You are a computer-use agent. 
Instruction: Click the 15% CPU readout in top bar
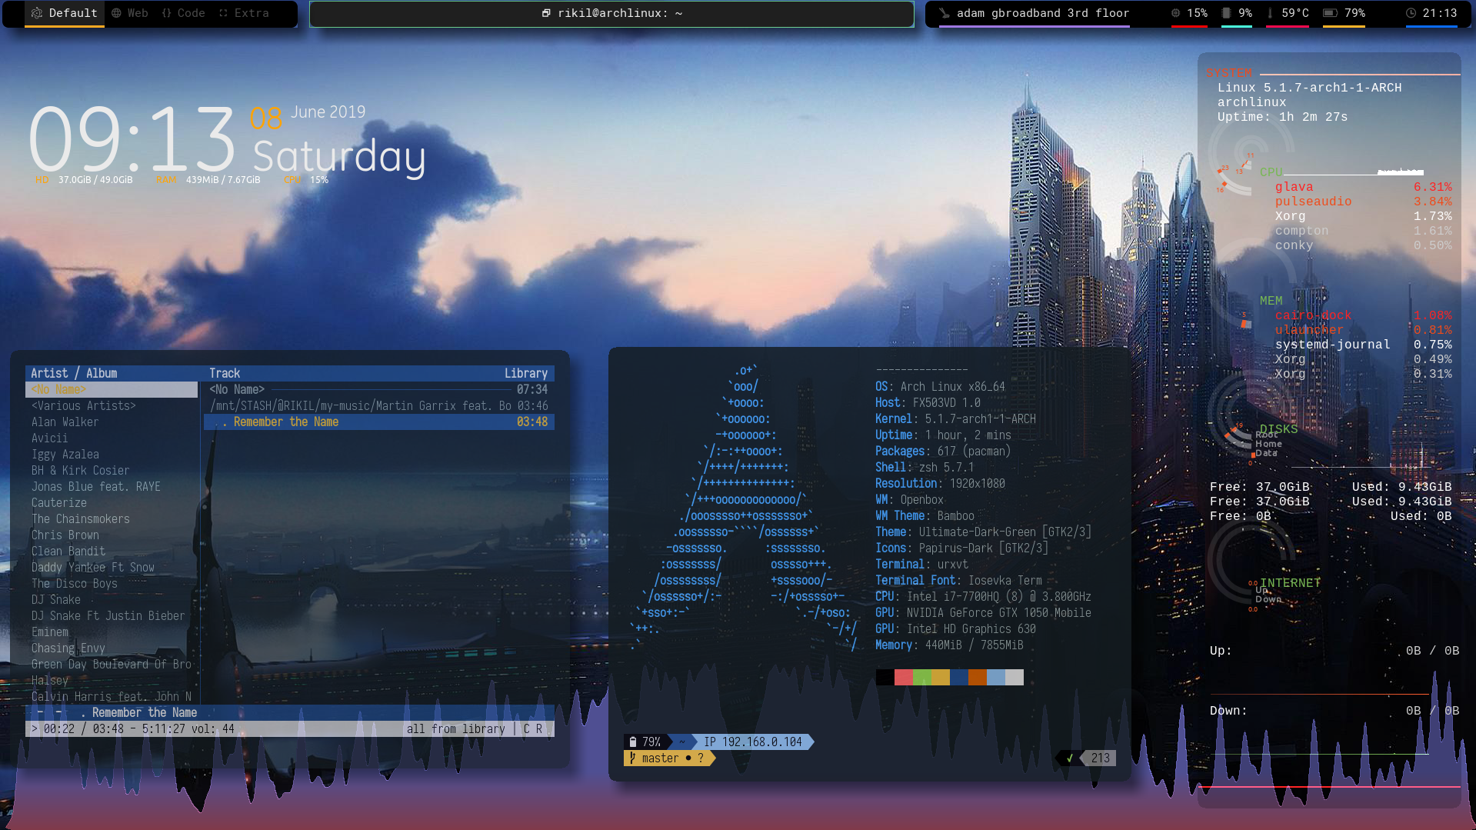tap(1197, 13)
